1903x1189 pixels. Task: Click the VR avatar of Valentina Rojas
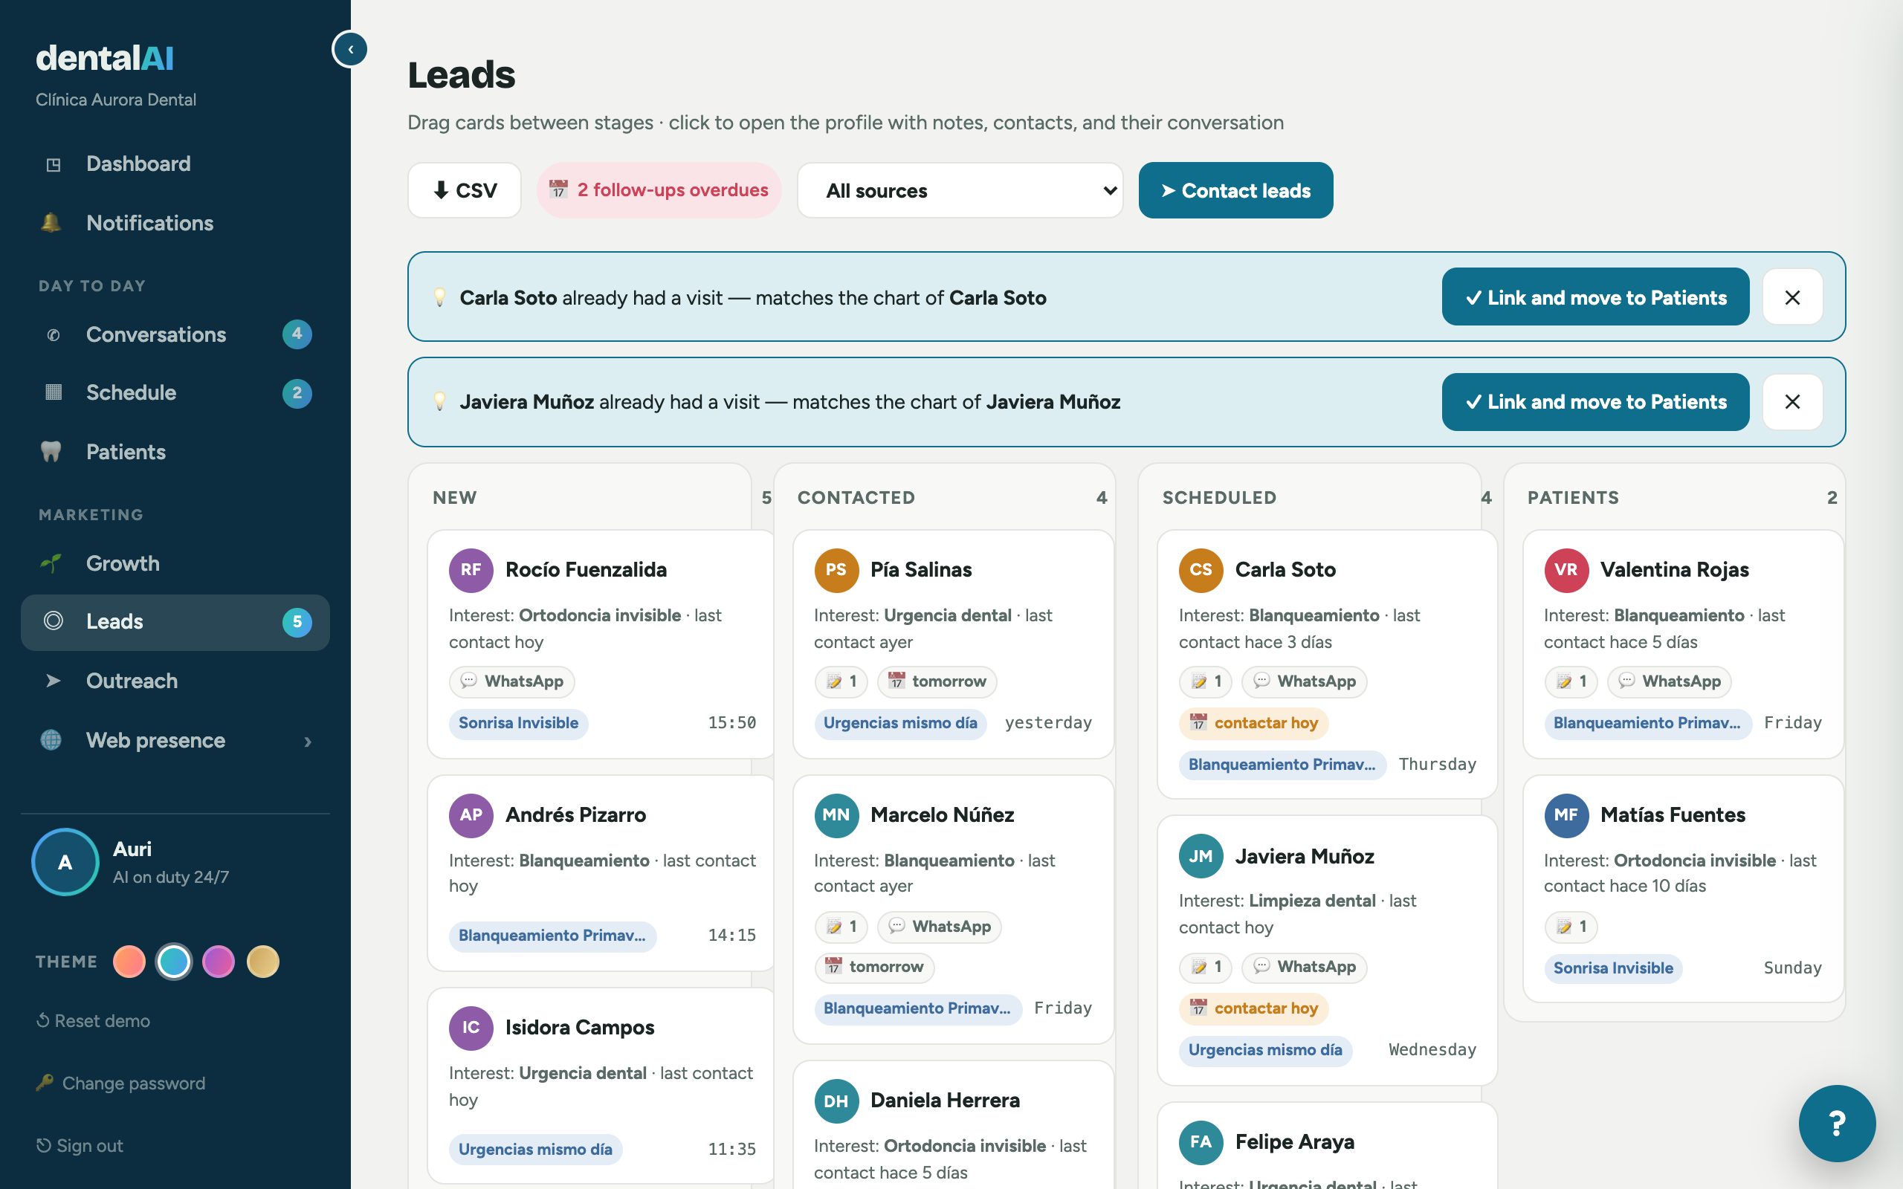coord(1566,570)
